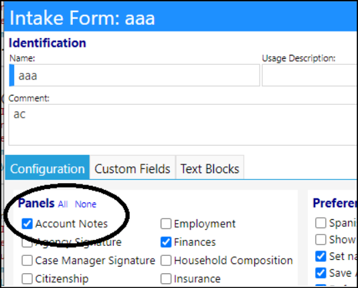Viewport: 358px width, 288px height.
Task: Click into the Name input field
Action: point(135,76)
